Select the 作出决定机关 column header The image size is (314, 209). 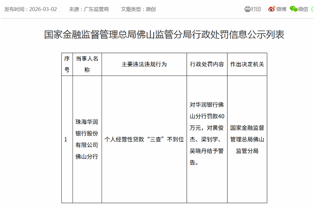pos(247,64)
